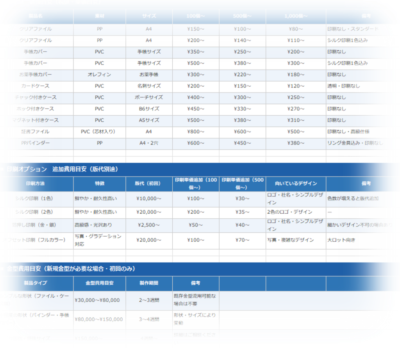Select the 写真・グラデーション対応 feature cell
400x348 pixels.
point(100,240)
